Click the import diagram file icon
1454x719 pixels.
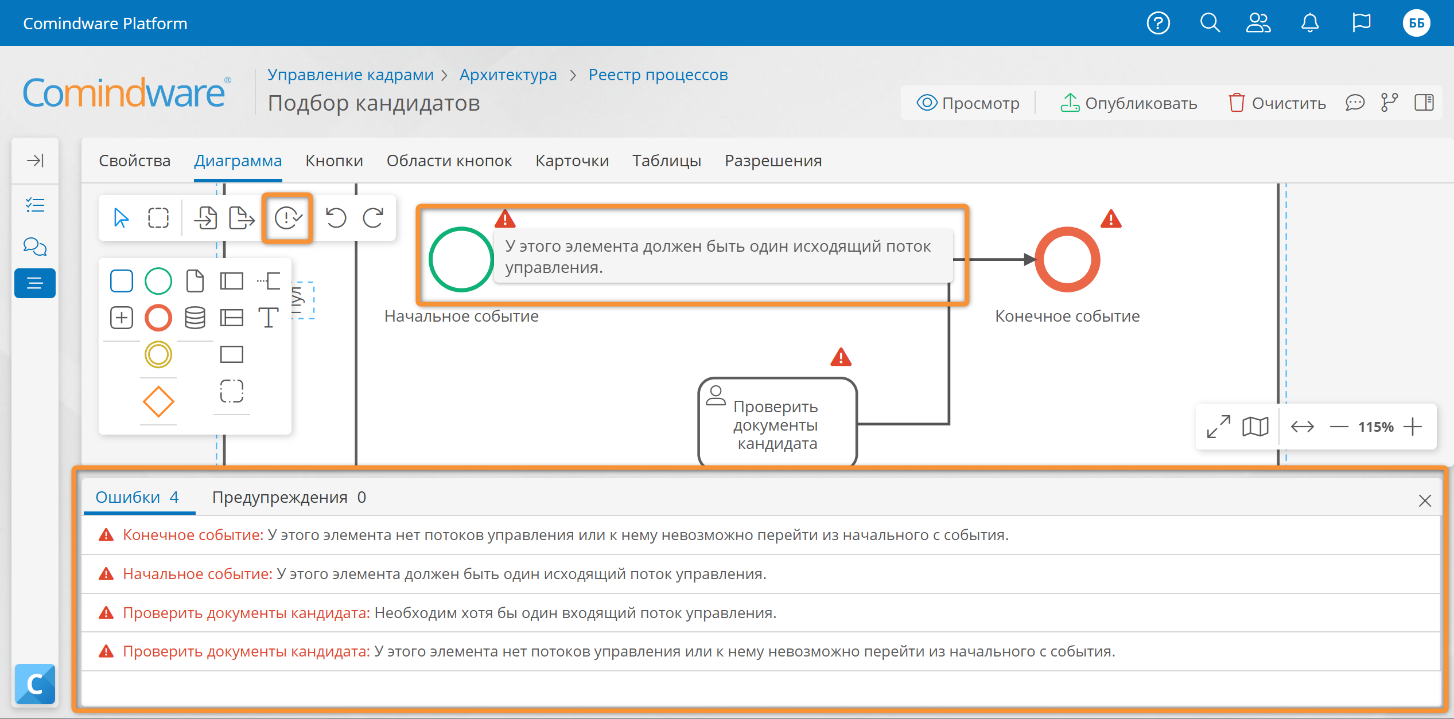coord(205,218)
